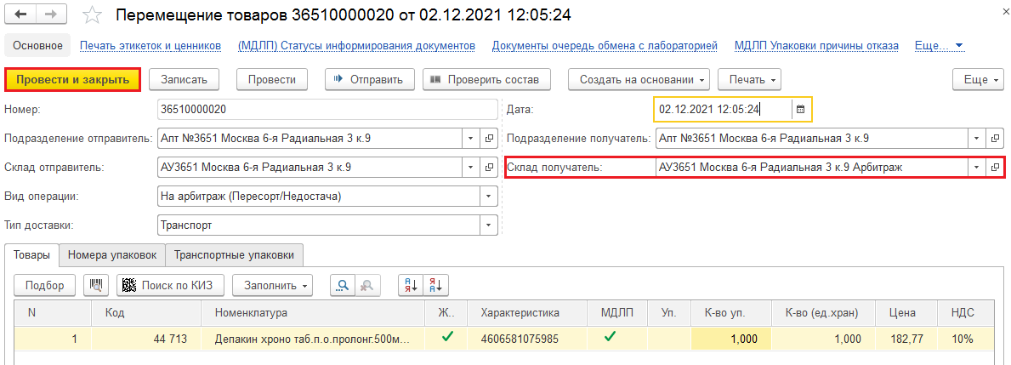
Task: Click the Провести и закрыть button
Action: 72,79
